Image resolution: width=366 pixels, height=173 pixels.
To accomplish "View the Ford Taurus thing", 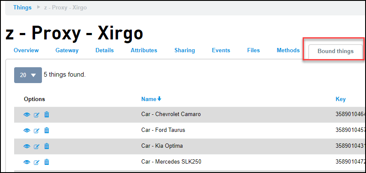I will click(27, 130).
